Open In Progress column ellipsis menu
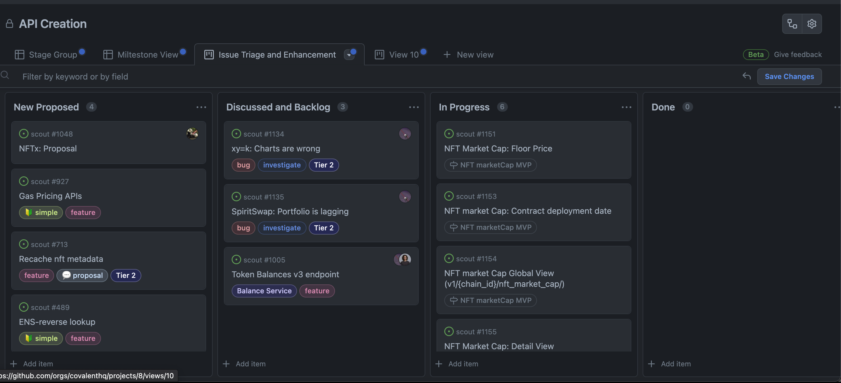The width and height of the screenshot is (841, 383). click(x=626, y=107)
